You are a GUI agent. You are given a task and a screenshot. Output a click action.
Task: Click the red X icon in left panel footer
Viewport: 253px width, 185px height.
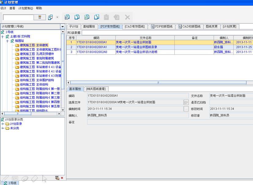coord(62,178)
